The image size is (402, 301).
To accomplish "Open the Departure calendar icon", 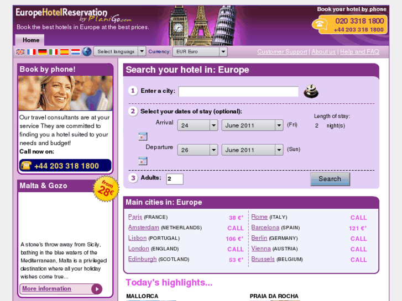I will tap(143, 161).
